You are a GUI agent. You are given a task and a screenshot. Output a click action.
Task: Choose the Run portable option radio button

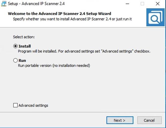pos(16,60)
